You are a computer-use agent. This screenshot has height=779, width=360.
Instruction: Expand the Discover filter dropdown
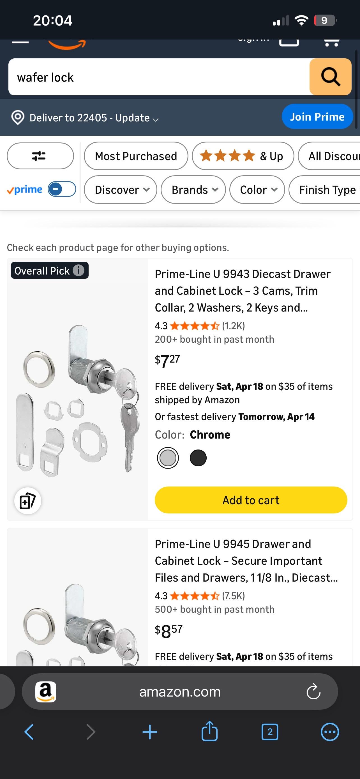tap(120, 190)
